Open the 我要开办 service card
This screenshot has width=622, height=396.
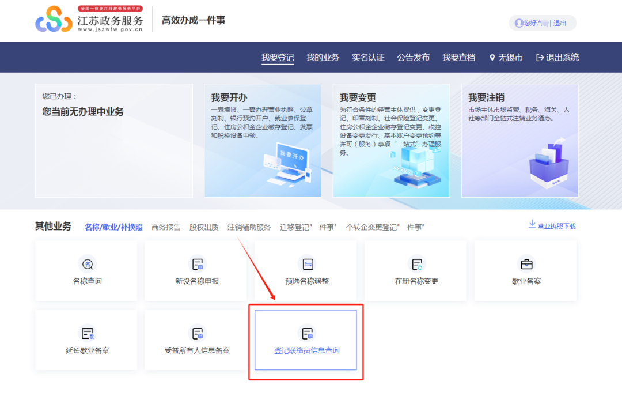[x=263, y=141]
